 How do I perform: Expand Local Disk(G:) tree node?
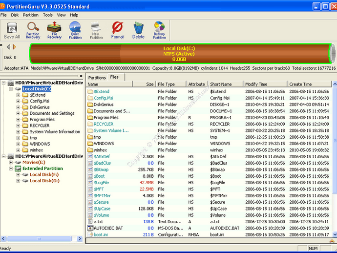18,181
